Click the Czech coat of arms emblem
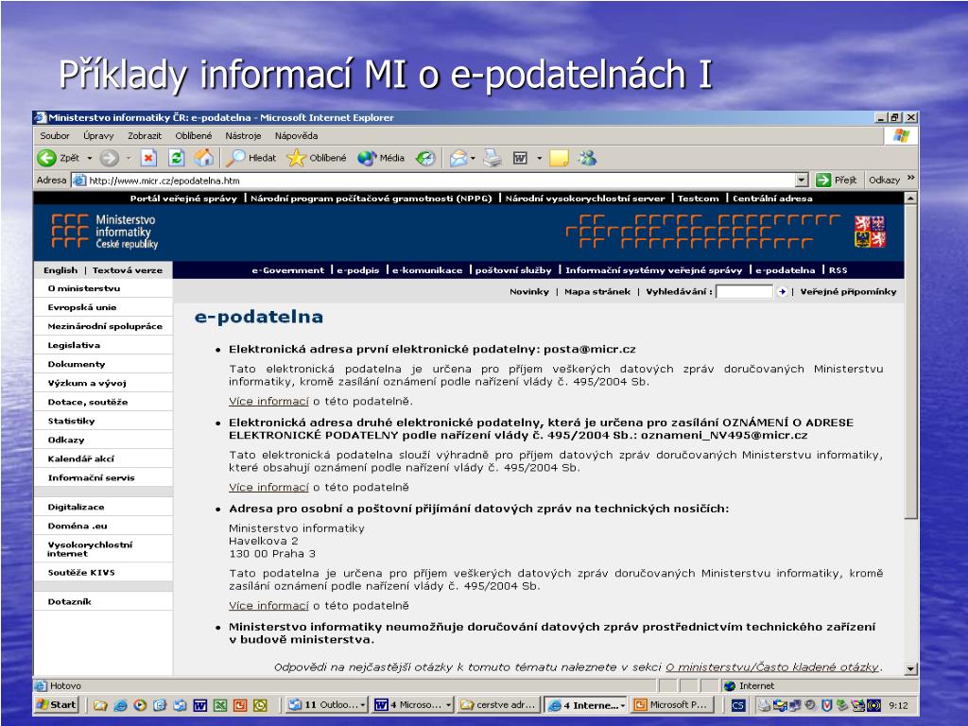This screenshot has height=726, width=968. tap(870, 232)
